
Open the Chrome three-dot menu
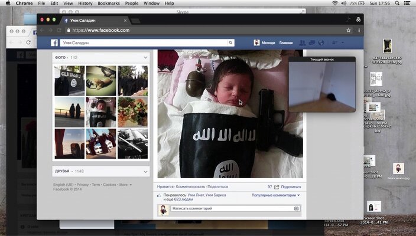click(357, 30)
